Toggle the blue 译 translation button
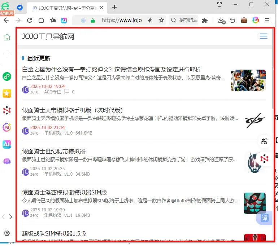The image size is (278, 246). tap(264, 218)
